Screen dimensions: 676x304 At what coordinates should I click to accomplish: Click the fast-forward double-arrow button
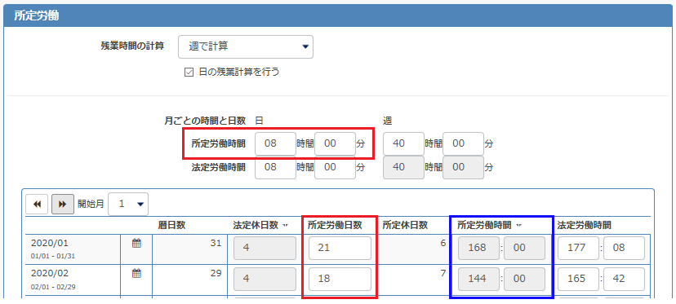tap(63, 204)
